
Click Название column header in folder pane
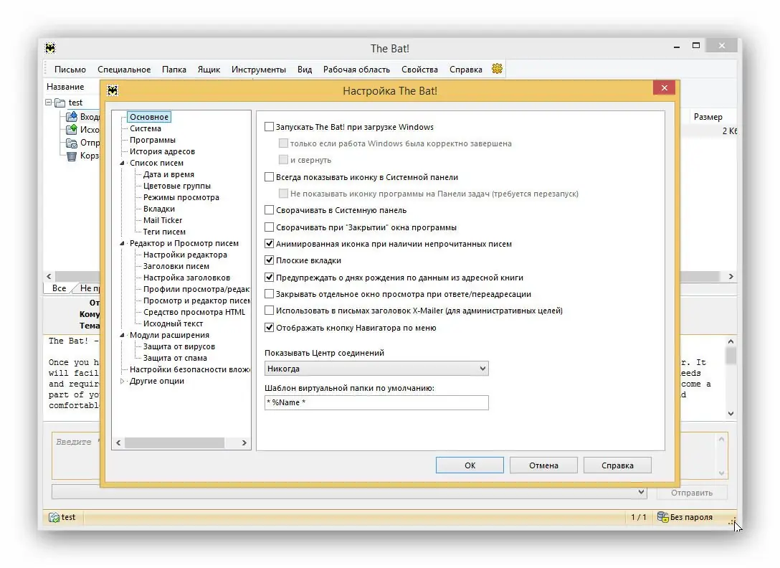point(65,87)
